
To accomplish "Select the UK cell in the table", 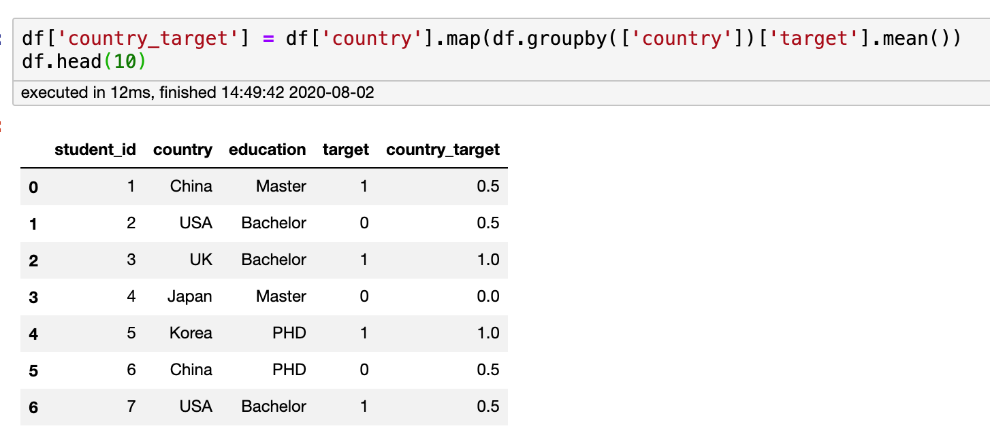I will pyautogui.click(x=201, y=260).
